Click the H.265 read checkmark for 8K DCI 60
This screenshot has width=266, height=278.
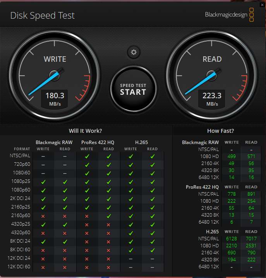[153, 250]
